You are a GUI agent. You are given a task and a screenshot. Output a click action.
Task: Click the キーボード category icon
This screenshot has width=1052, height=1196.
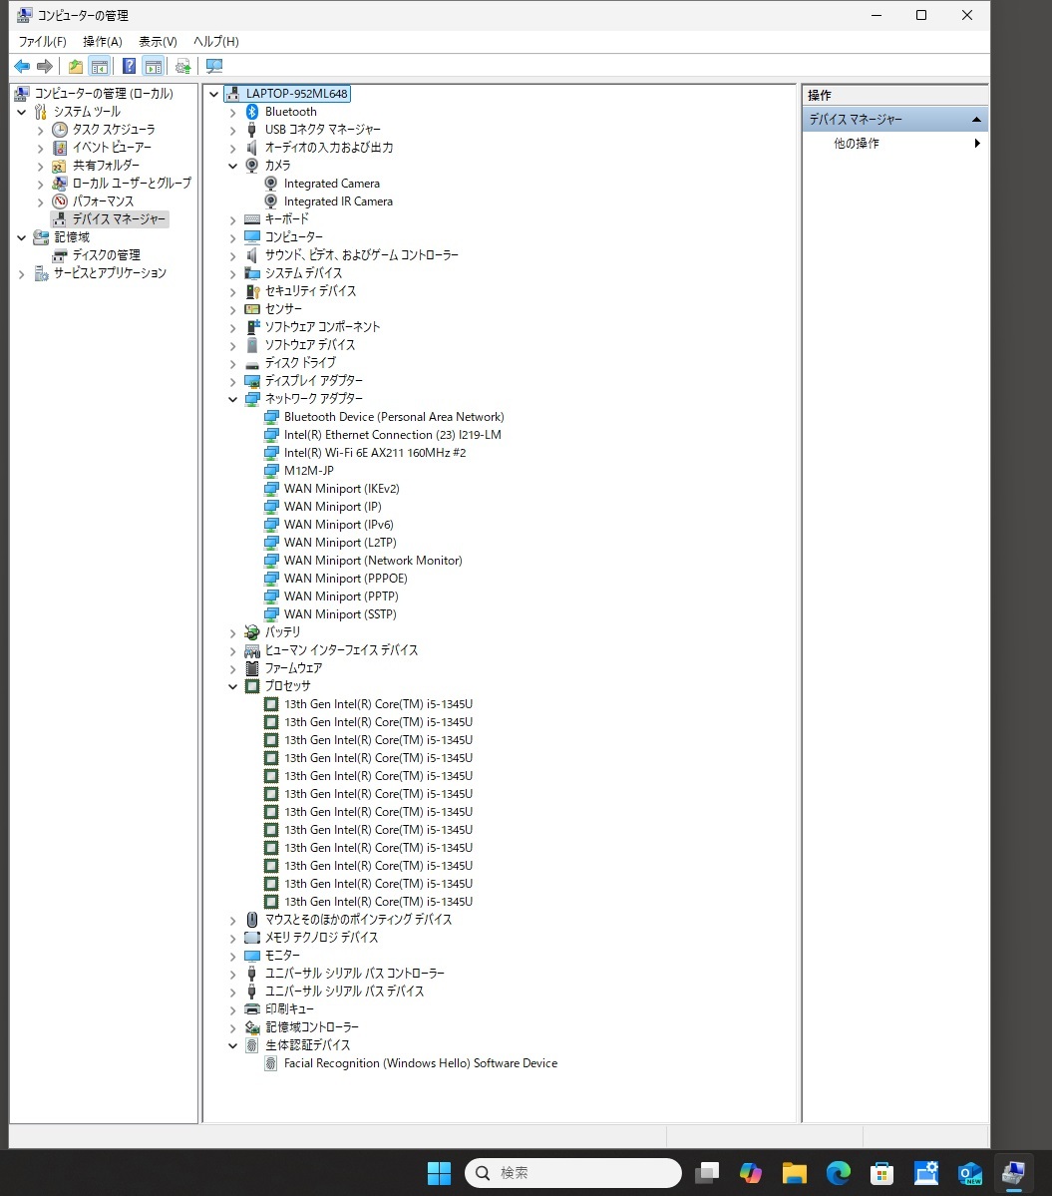pyautogui.click(x=252, y=219)
